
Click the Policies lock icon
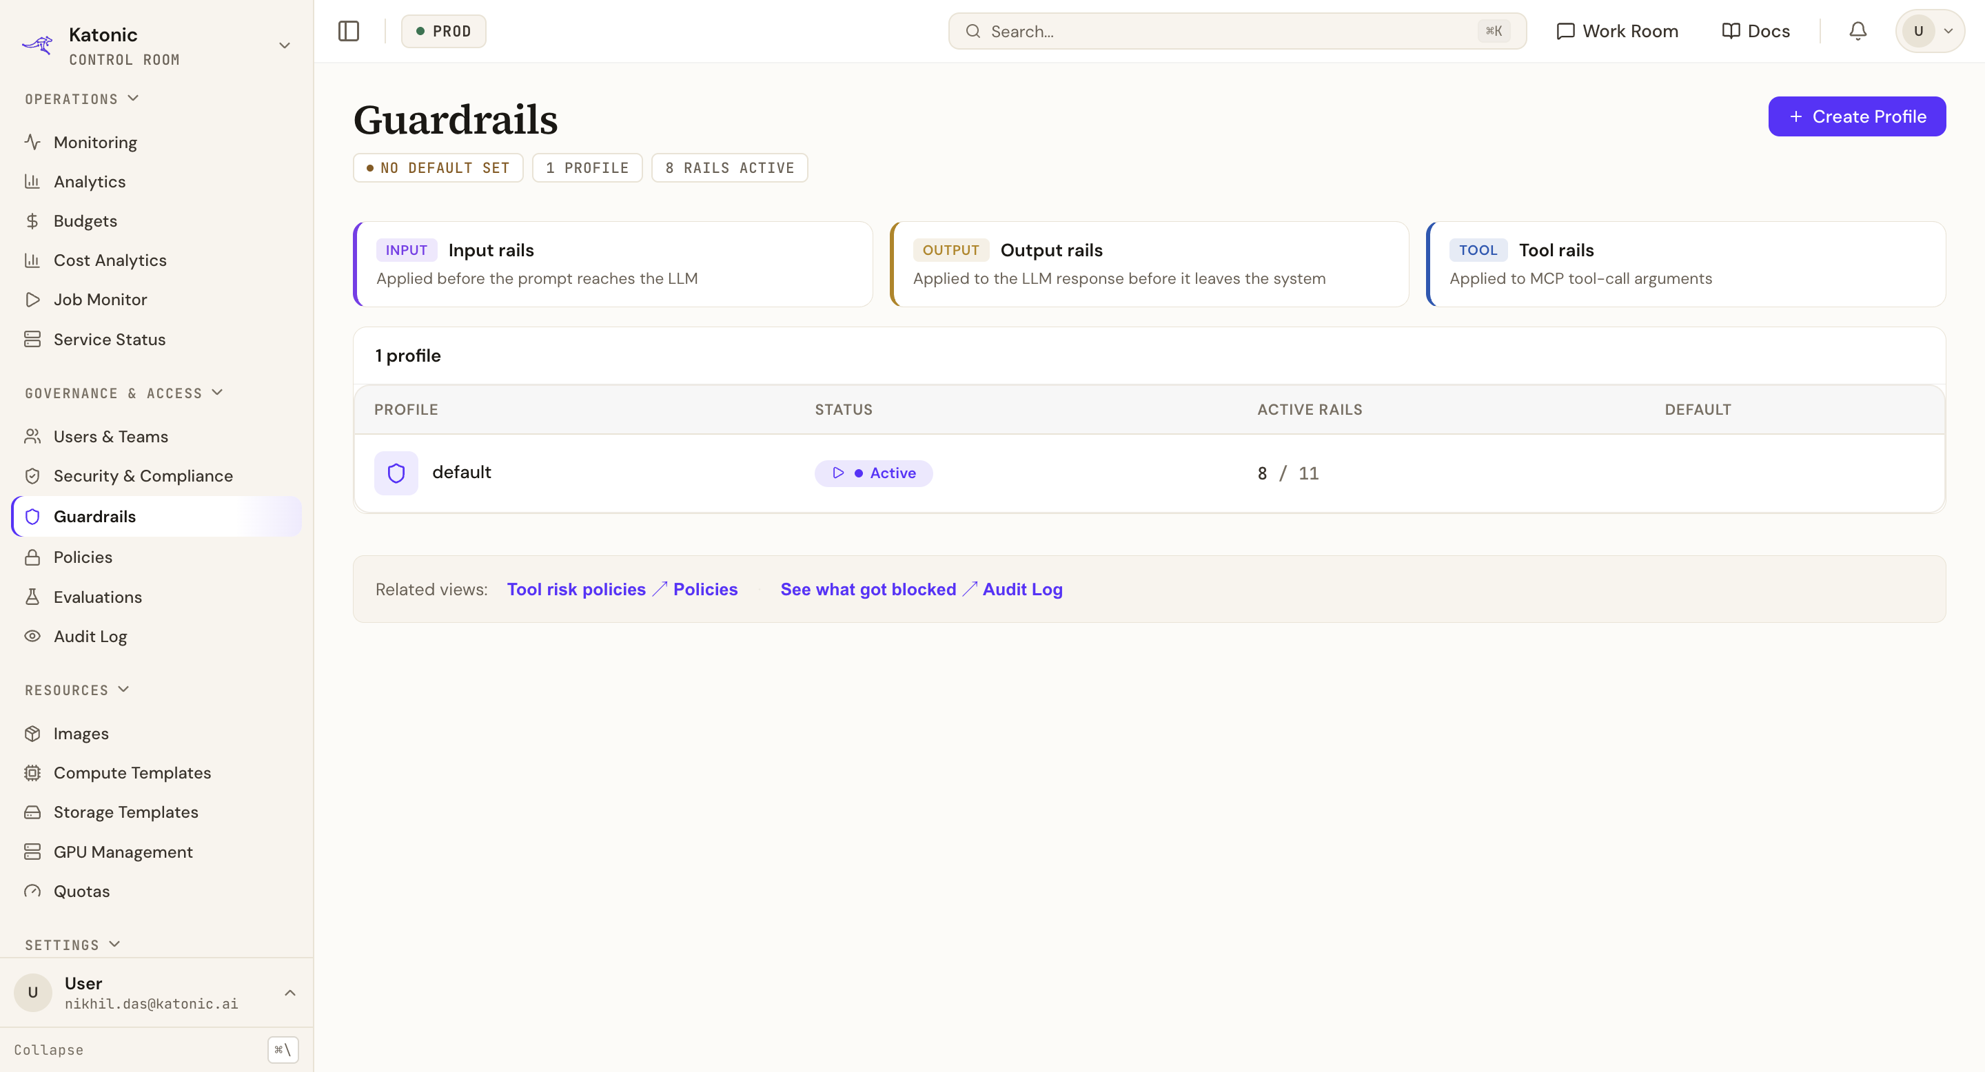click(32, 557)
